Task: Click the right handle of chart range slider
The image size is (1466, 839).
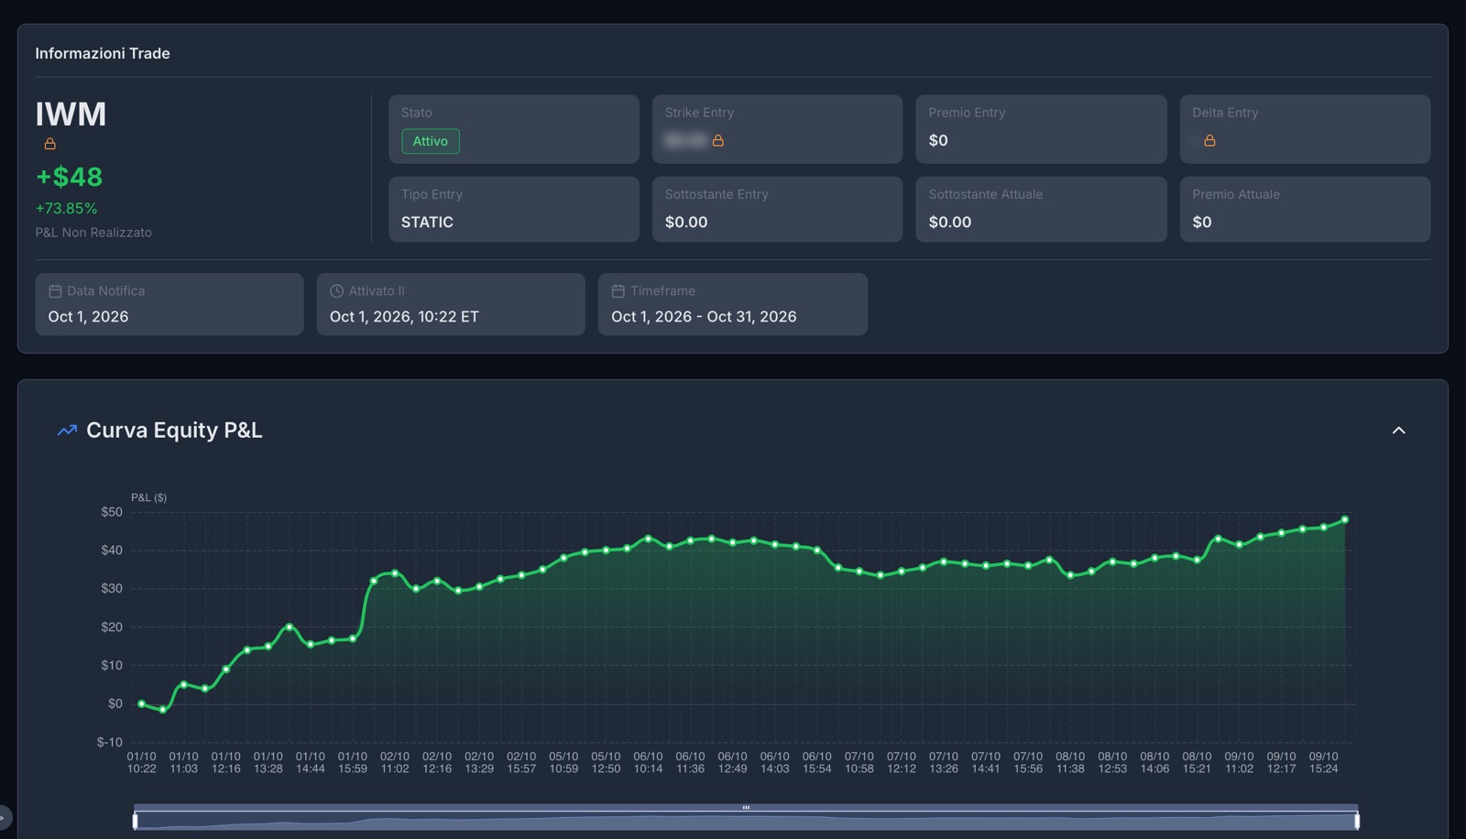Action: [1357, 821]
